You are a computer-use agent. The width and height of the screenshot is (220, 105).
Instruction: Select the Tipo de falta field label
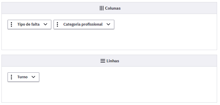tap(28, 24)
